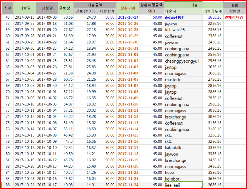Select cumulative loan cell 3686.16
247x189 pixels.
213,185
